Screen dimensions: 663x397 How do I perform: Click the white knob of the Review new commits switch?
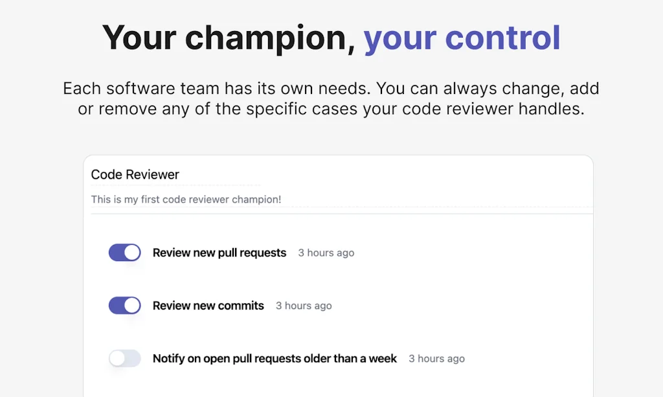tap(132, 306)
